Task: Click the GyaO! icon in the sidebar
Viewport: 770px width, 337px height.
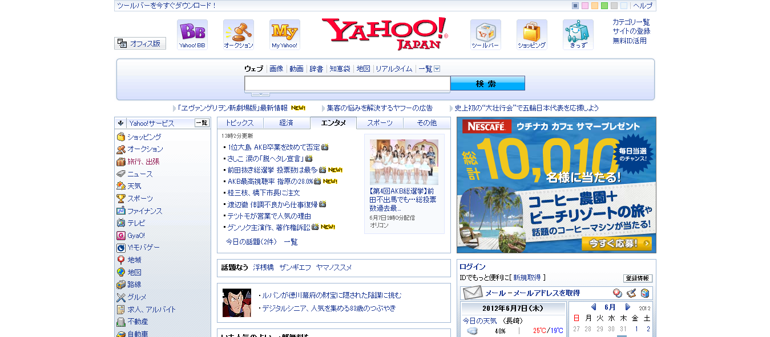Action: pyautogui.click(x=121, y=236)
